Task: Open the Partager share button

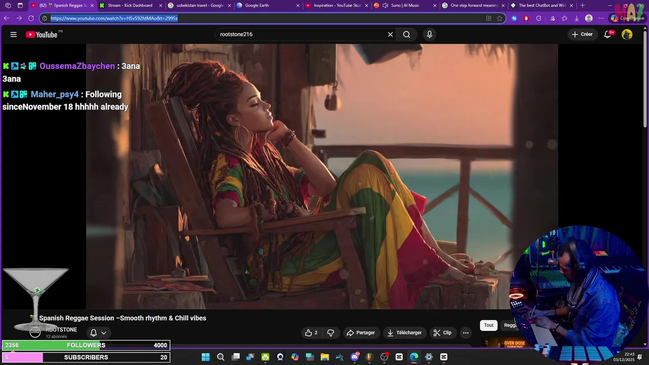Action: pos(360,333)
